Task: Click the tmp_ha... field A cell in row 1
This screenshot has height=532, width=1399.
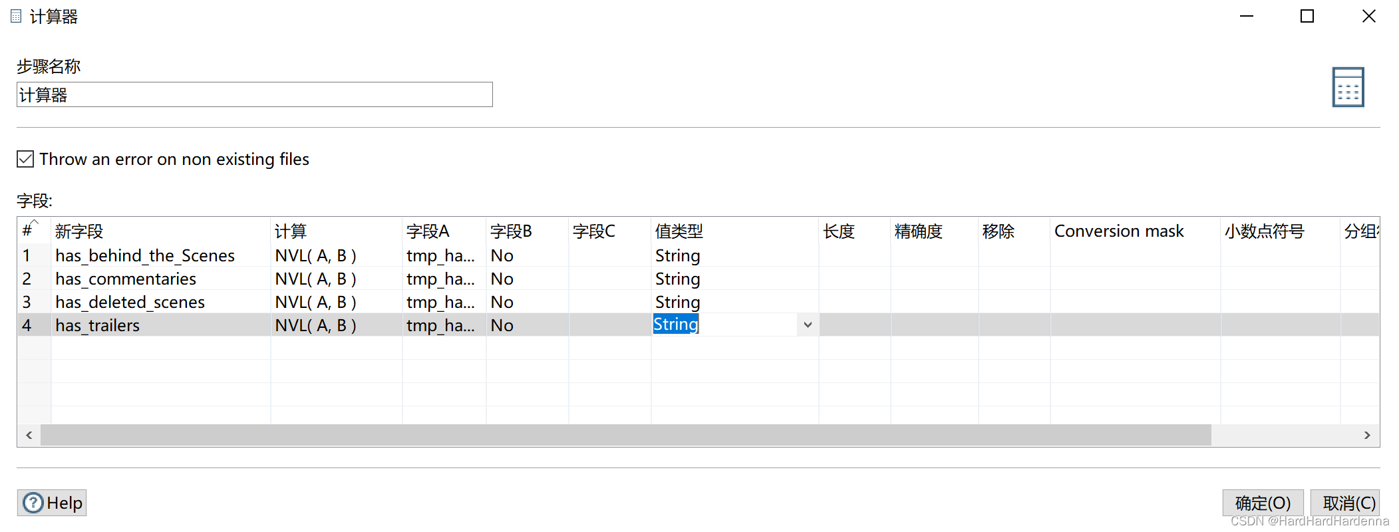Action: 444,255
